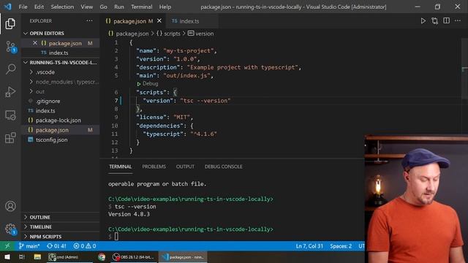Click the main branch indicator in status bar
Viewport: 468px width, 263px height.
29,246
